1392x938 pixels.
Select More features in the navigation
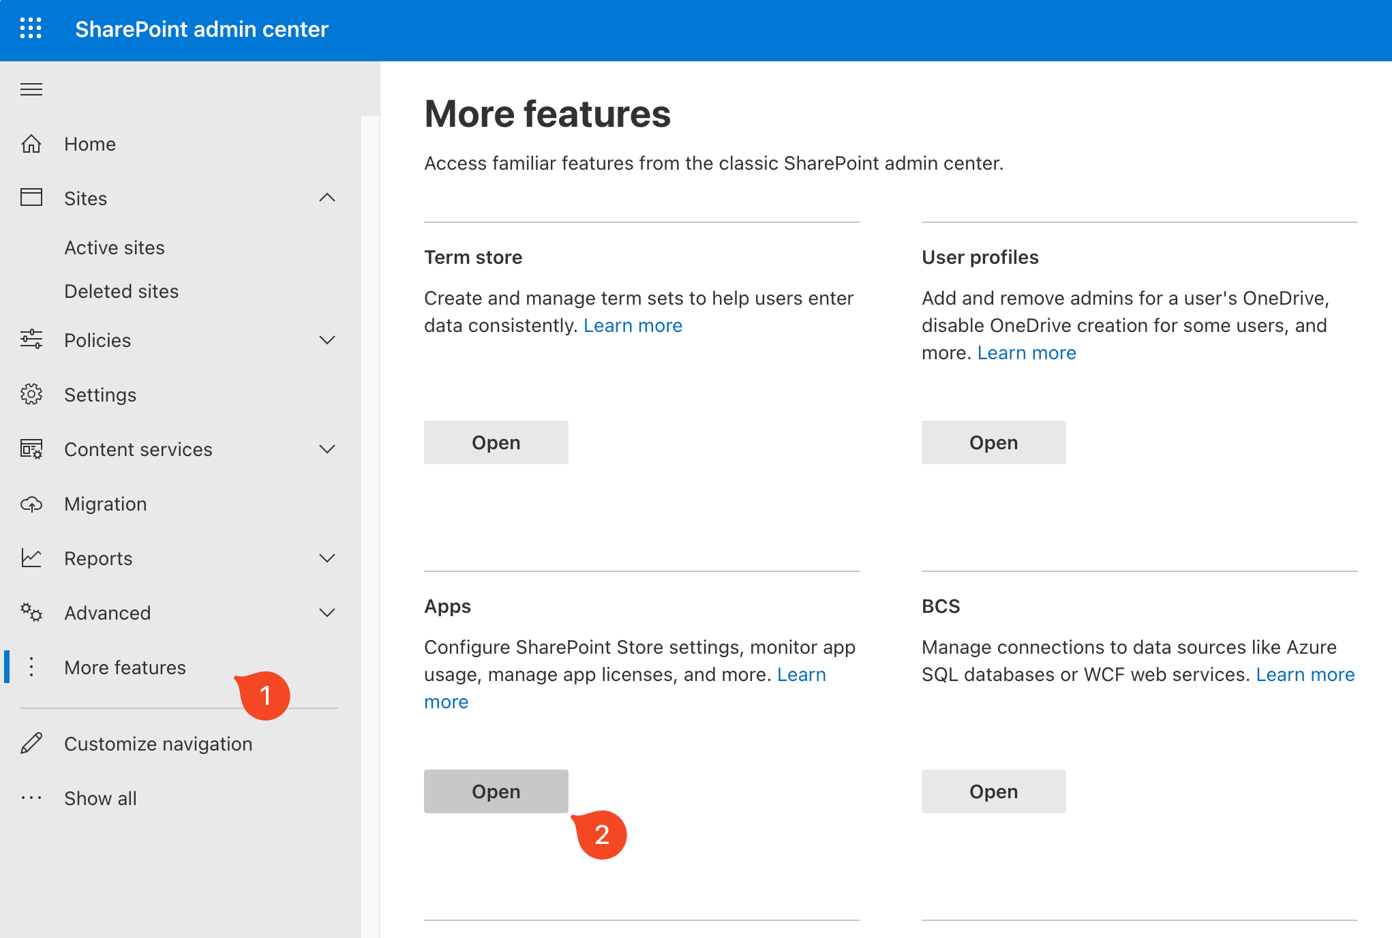pyautogui.click(x=125, y=667)
